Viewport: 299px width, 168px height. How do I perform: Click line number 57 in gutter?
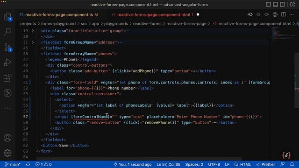point(26,117)
